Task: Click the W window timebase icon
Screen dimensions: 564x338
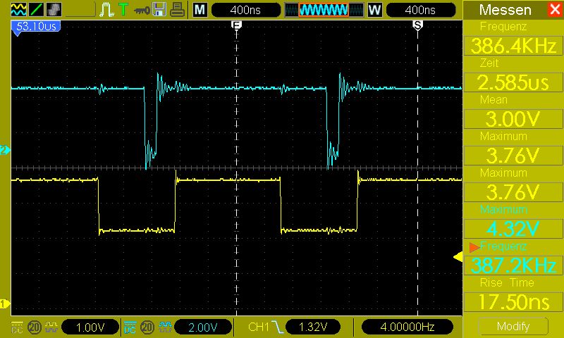Action: (374, 10)
